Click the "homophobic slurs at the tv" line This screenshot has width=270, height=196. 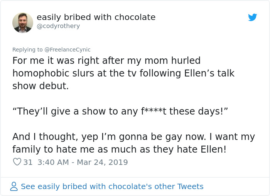[123, 73]
